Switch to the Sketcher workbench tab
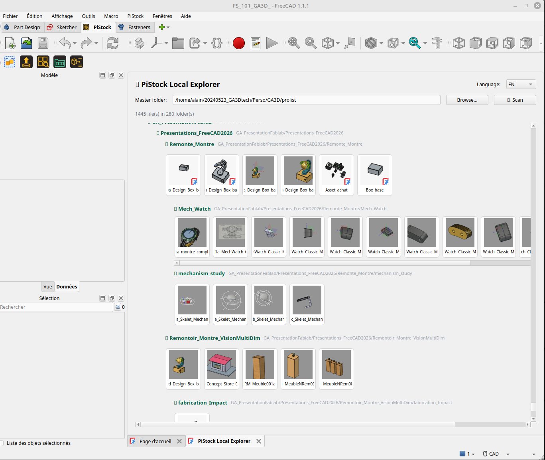This screenshot has width=545, height=460. click(62, 27)
